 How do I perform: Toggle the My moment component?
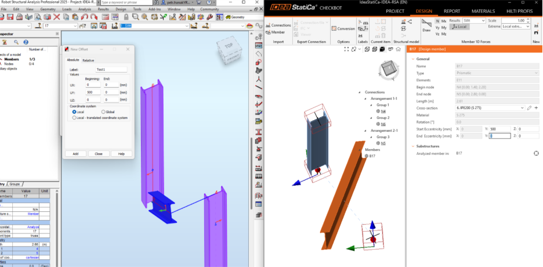tap(444, 27)
